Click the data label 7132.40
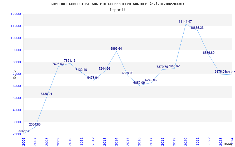Viewport: 235px width, 147px height. pos(81,70)
